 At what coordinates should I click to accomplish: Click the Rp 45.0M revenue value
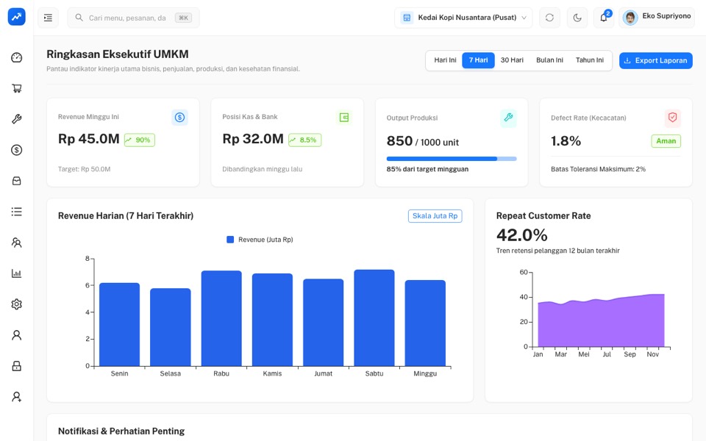coord(89,139)
